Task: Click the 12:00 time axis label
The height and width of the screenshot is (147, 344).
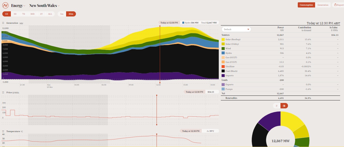Action: (158, 85)
